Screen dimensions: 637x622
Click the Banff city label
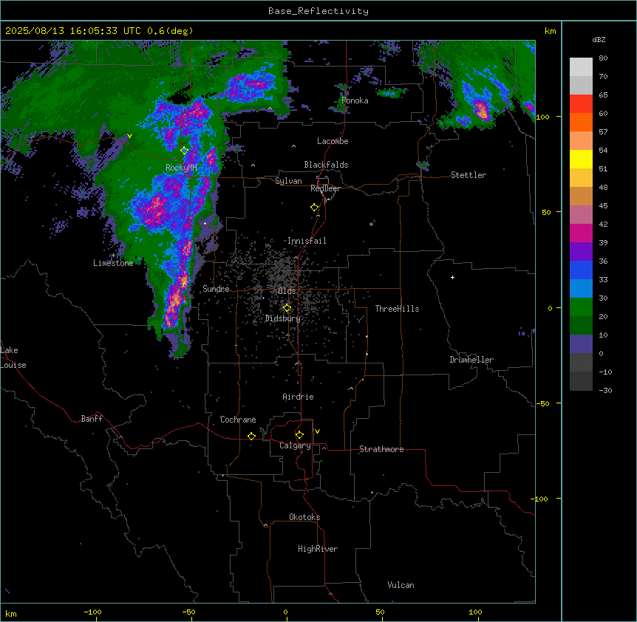point(92,419)
